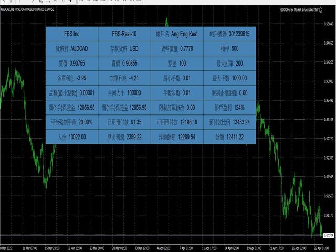Select the 入金 10022.00 deposit cell

(72, 137)
